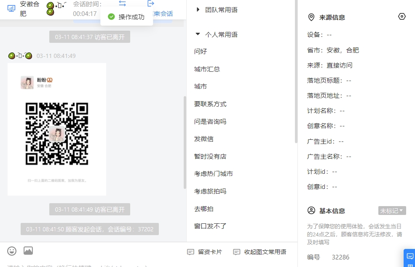415x267 pixels.
Task: Select the 要联系方式 quick phrase
Action: 210,104
